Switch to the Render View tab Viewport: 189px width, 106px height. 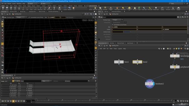23,11
